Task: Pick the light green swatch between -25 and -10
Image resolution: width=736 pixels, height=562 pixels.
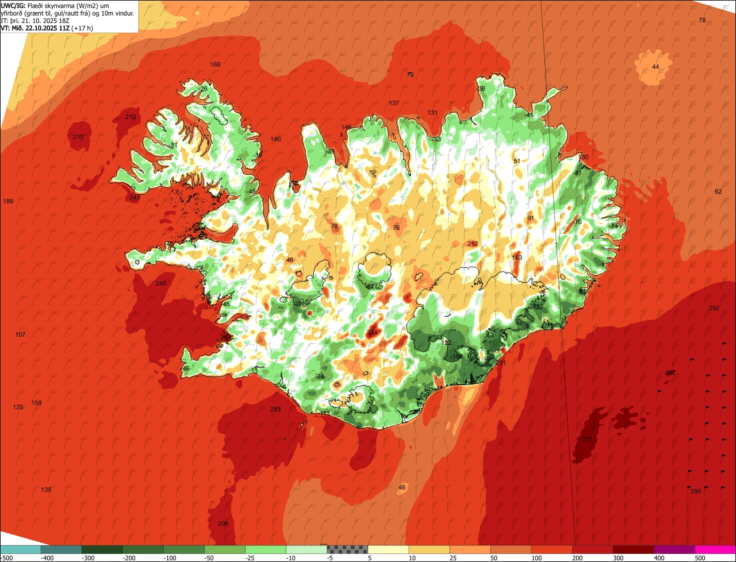Action: click(x=266, y=549)
